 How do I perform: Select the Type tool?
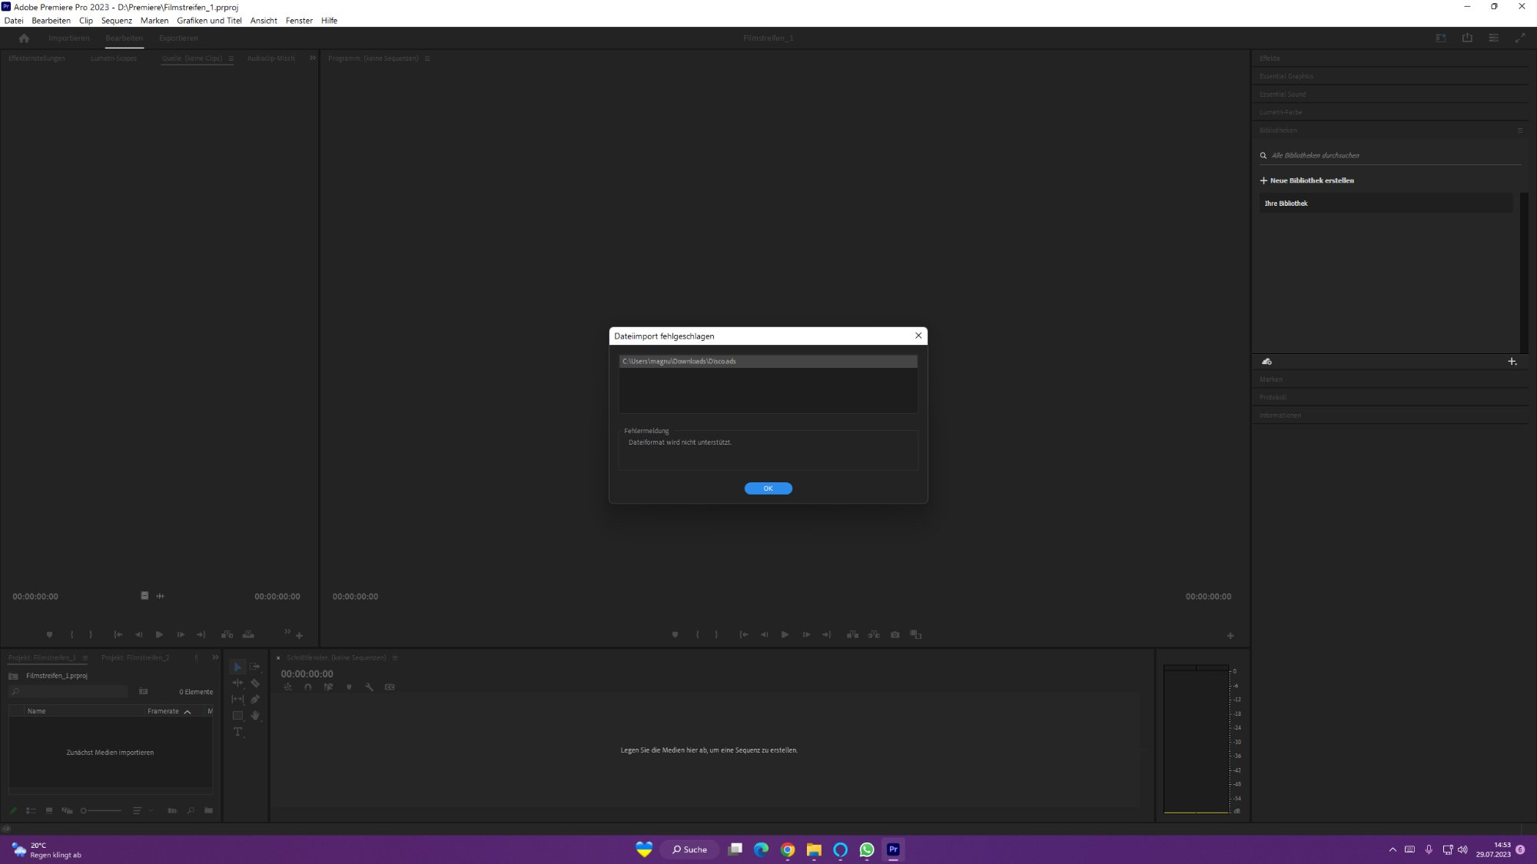237,732
